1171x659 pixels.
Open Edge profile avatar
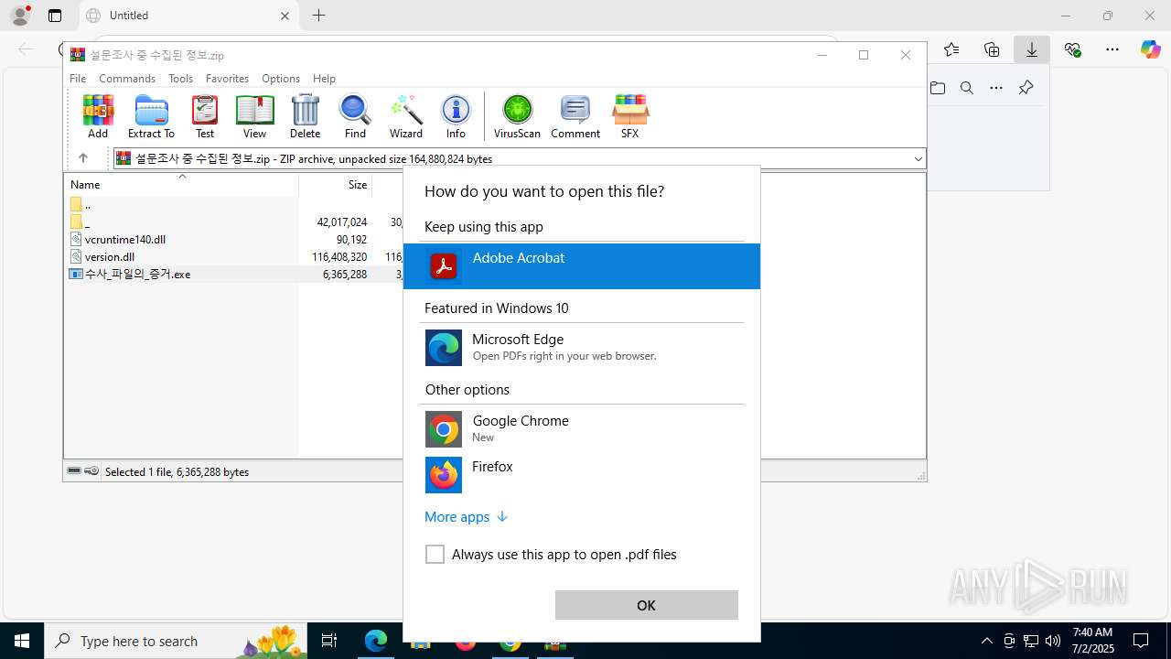(x=20, y=16)
